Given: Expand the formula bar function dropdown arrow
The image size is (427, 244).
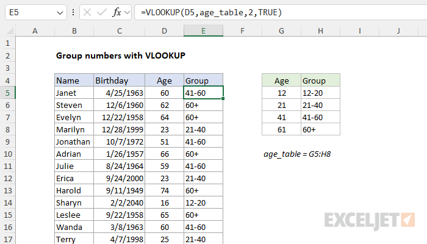Looking at the screenshot, I should (127, 13).
